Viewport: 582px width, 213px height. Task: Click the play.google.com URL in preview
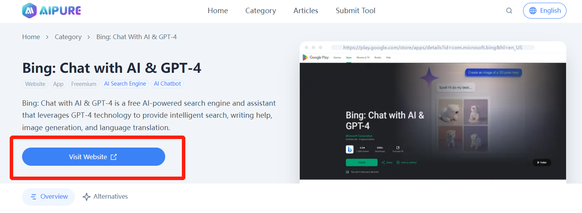coord(432,48)
